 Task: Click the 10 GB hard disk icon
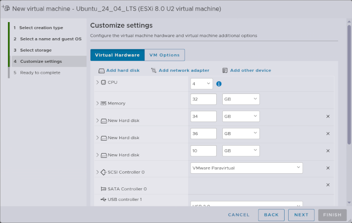coord(104,155)
